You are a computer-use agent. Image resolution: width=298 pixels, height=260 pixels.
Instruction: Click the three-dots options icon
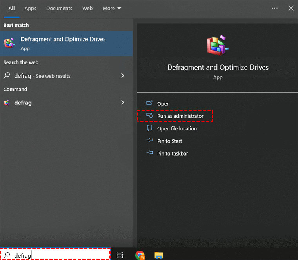(274, 8)
